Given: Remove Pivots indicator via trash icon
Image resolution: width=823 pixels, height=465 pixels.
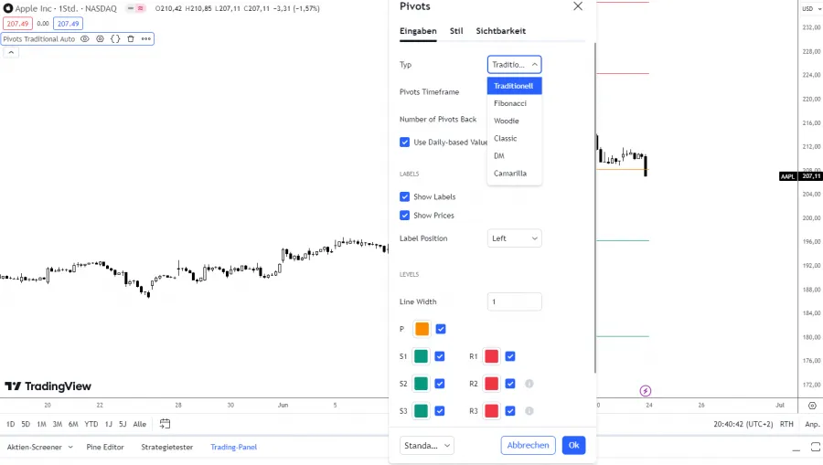Looking at the screenshot, I should [x=131, y=39].
